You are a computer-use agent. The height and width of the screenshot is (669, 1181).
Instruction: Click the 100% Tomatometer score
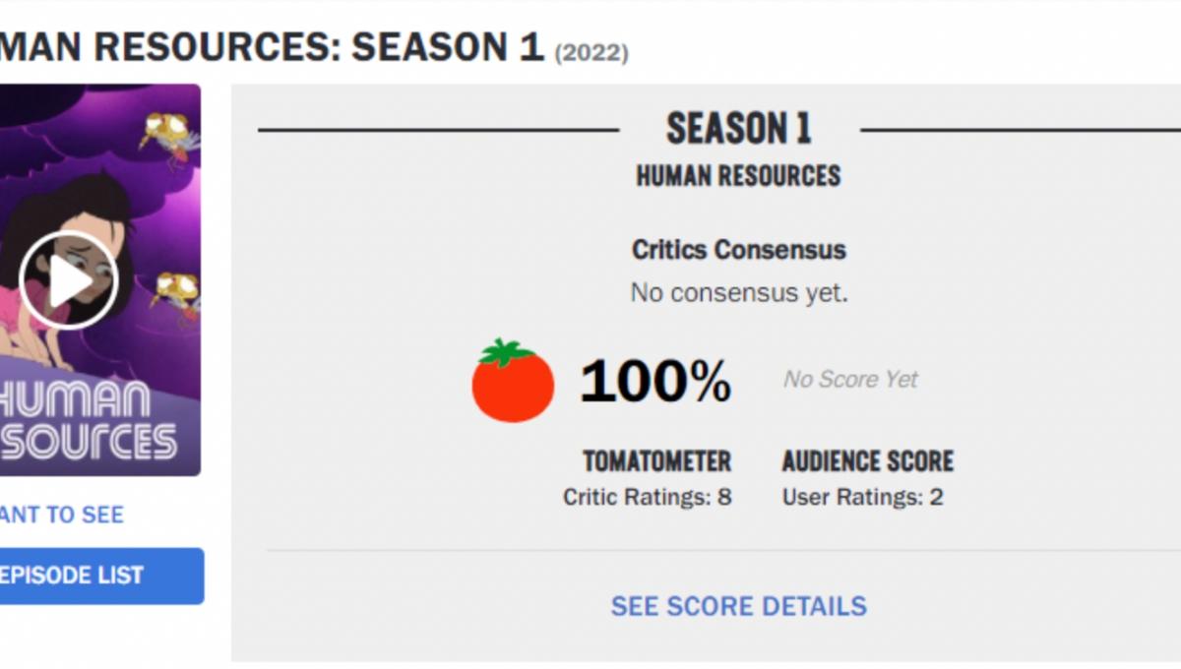[x=655, y=381]
